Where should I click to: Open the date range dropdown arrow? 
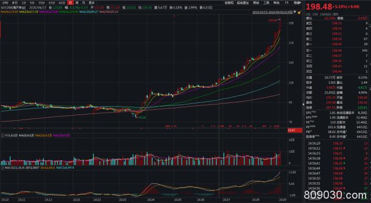[x=295, y=12]
